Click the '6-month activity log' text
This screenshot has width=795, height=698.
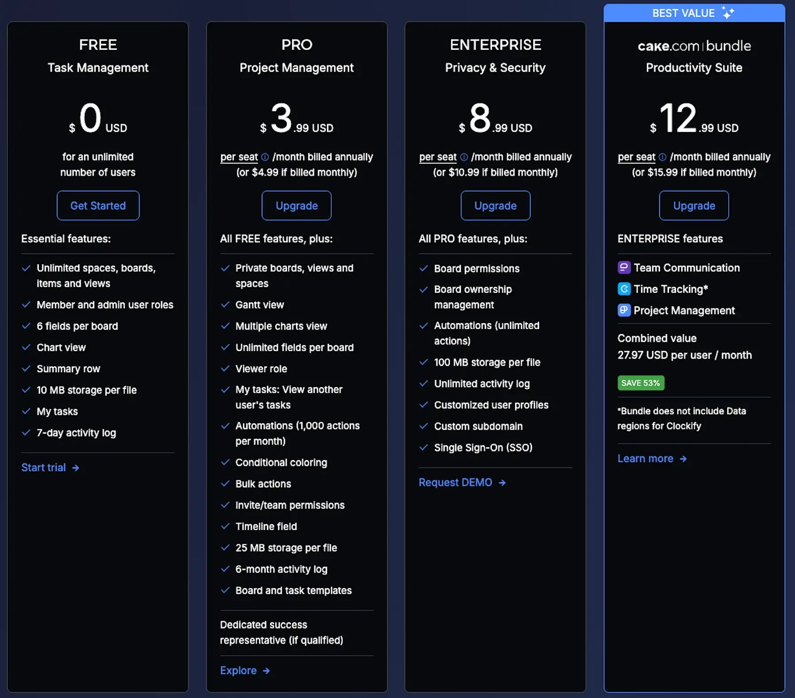click(281, 569)
